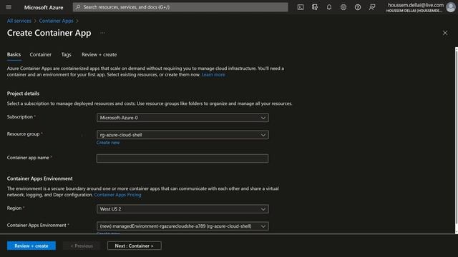
Task: Open Directories and subscriptions filter icon
Action: click(x=315, y=7)
